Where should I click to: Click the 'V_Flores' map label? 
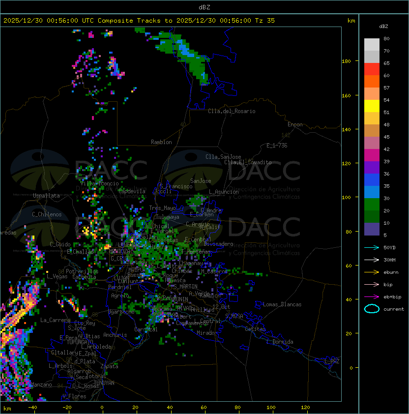74,396
